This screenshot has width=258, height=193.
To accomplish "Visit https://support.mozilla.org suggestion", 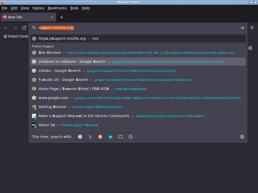I will pyautogui.click(x=138, y=38).
